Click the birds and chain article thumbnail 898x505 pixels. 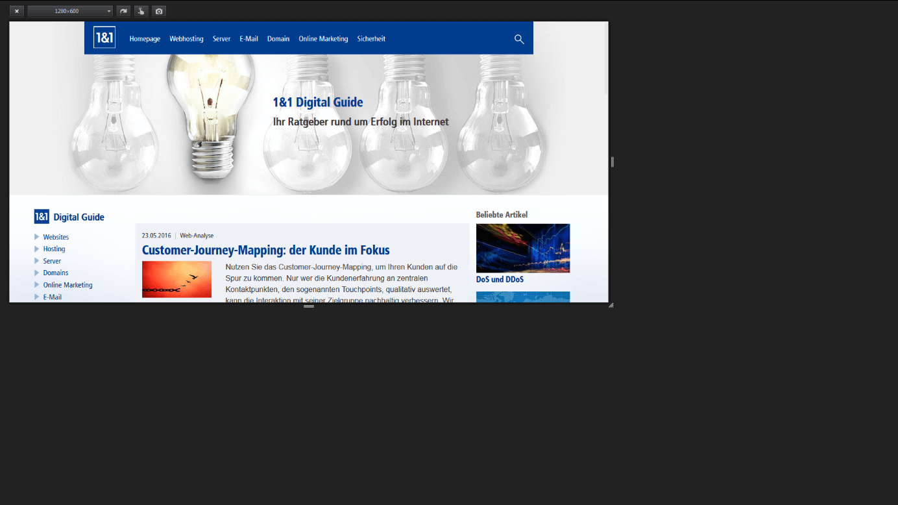176,279
